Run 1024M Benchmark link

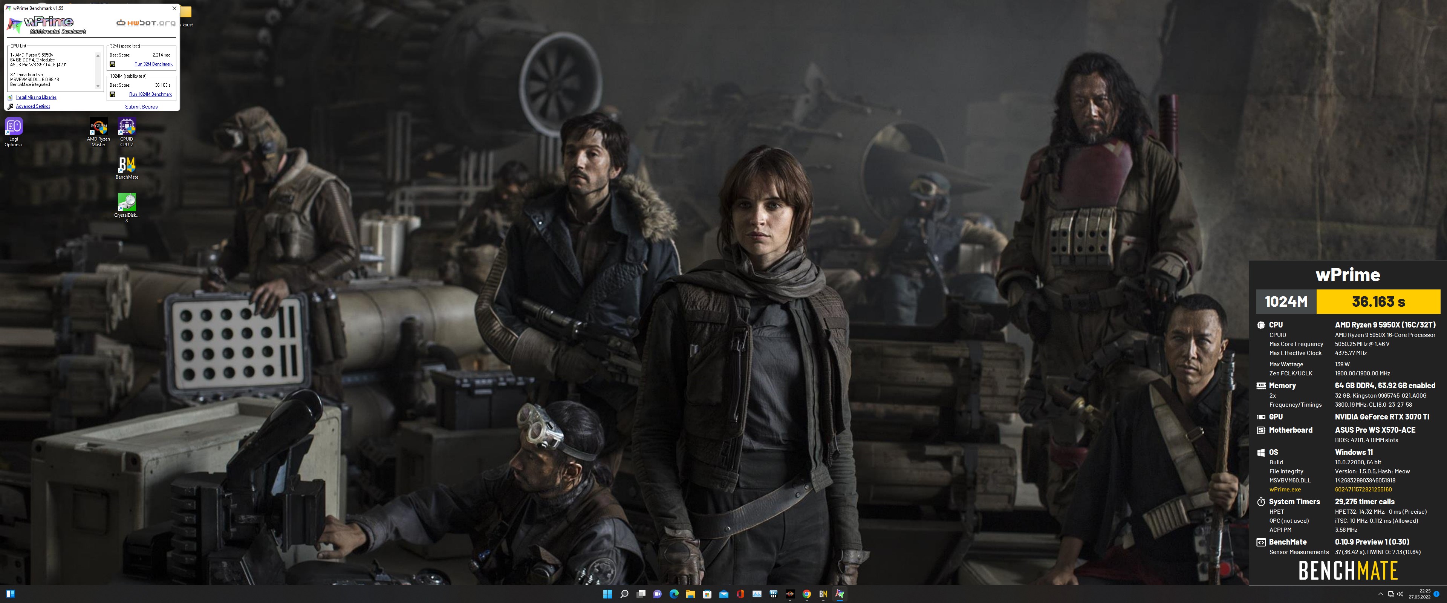151,95
